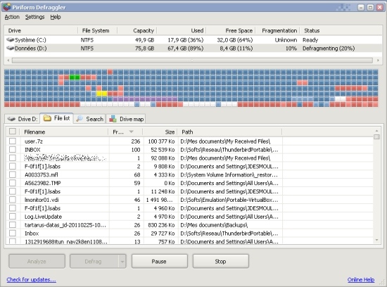This screenshot has height=287, width=387.
Task: Click the Free Space column header
Action: coord(231,31)
